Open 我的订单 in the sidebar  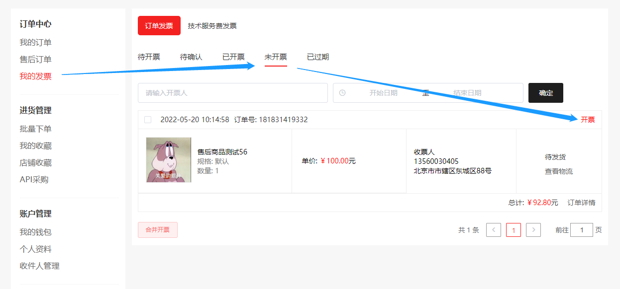coord(35,43)
